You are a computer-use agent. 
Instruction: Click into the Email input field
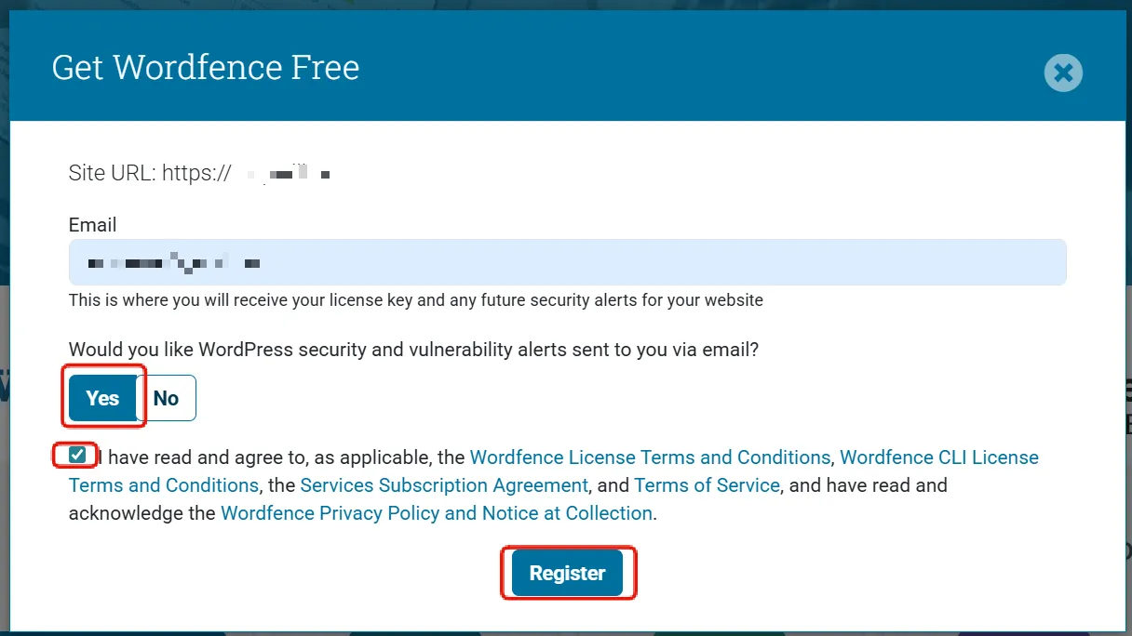click(x=567, y=262)
